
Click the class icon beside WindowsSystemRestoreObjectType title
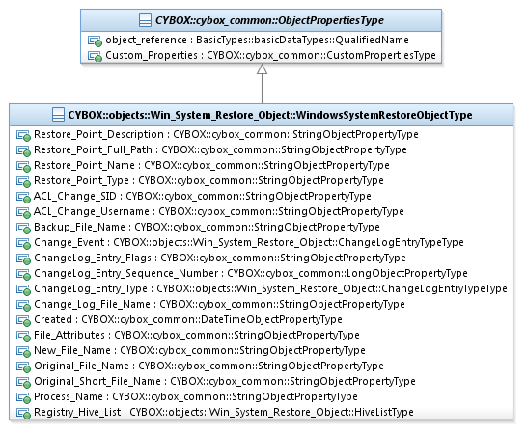pyautogui.click(x=58, y=115)
